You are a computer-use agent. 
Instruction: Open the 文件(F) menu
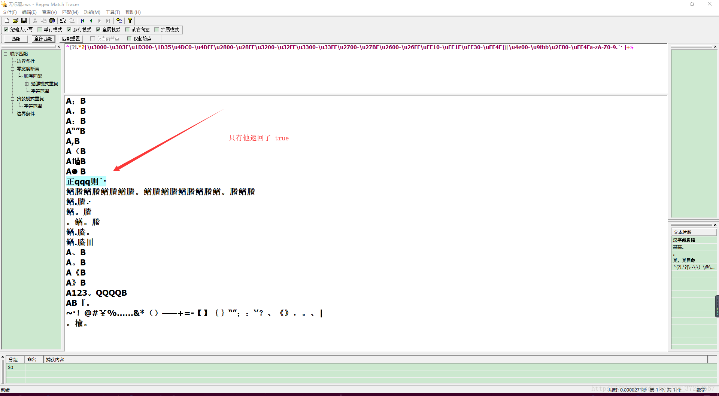[x=10, y=12]
